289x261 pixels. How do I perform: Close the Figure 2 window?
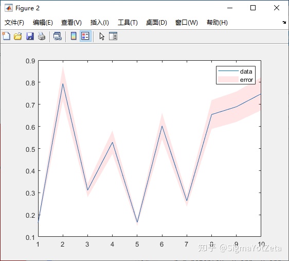pyautogui.click(x=277, y=8)
